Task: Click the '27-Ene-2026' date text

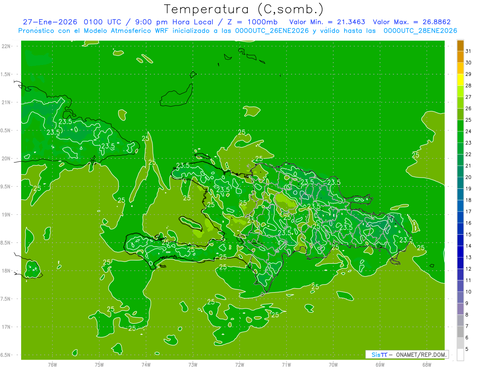Action: [x=51, y=22]
